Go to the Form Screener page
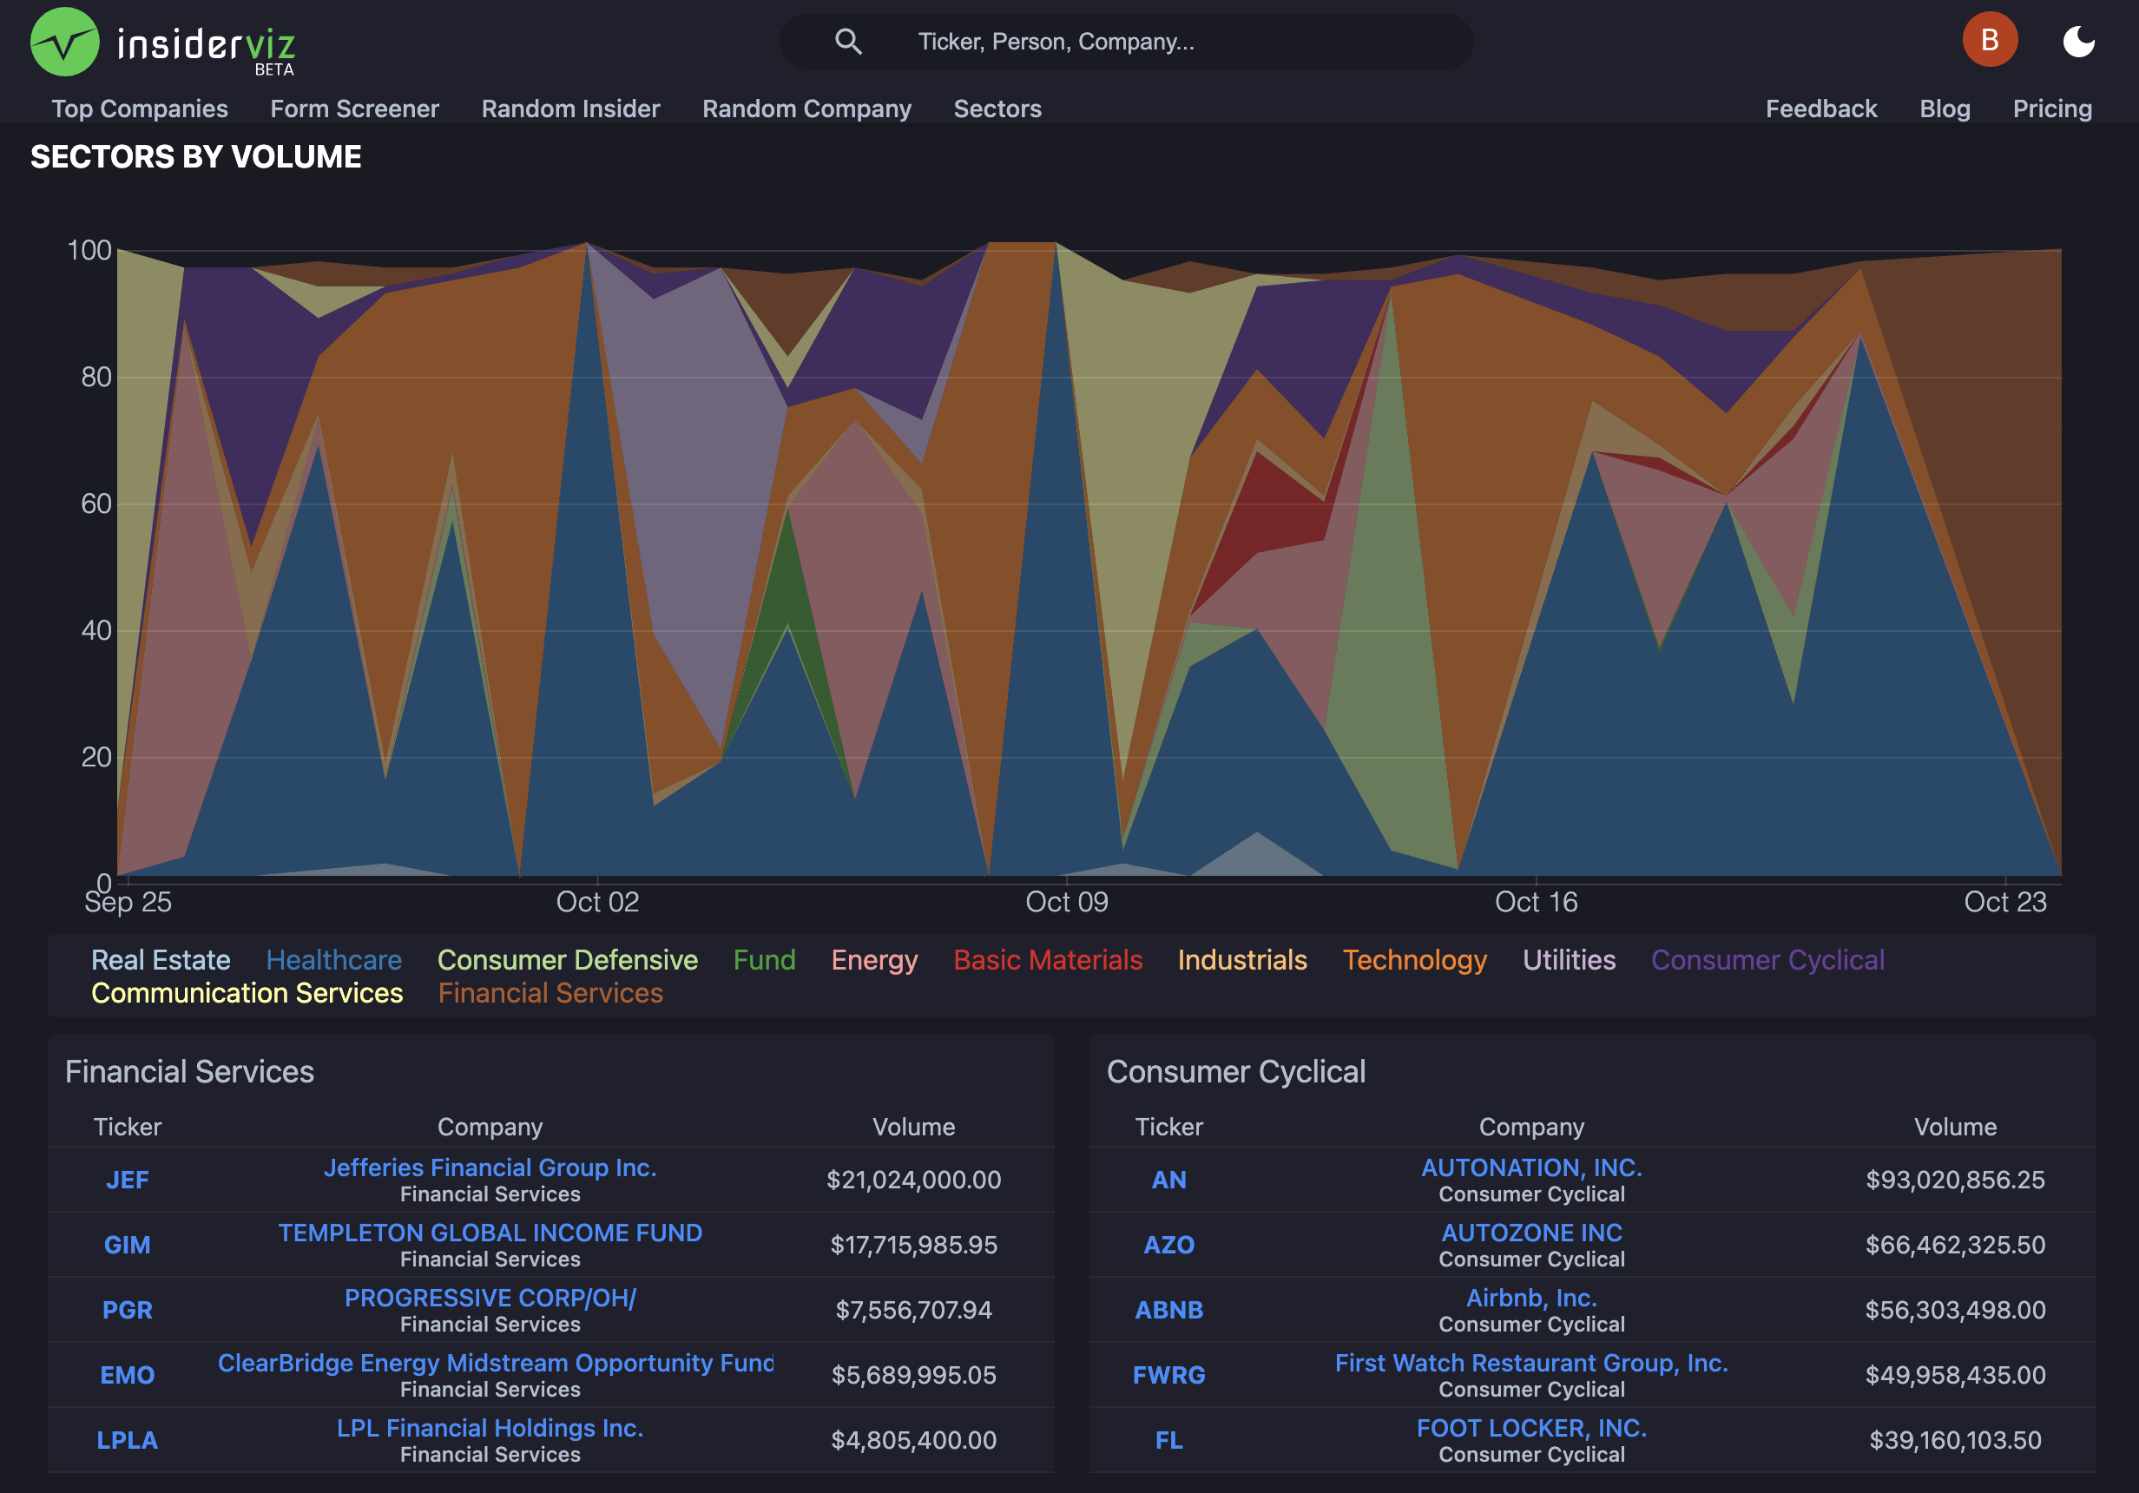The width and height of the screenshot is (2139, 1493). (354, 108)
